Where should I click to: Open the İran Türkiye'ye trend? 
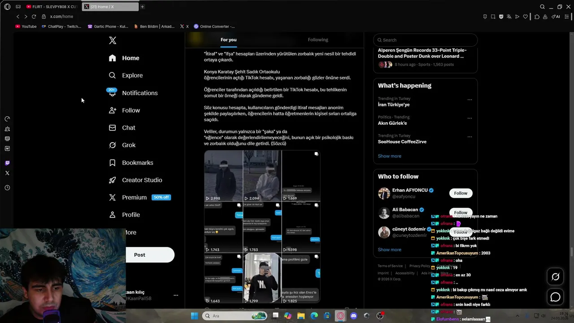(x=394, y=105)
